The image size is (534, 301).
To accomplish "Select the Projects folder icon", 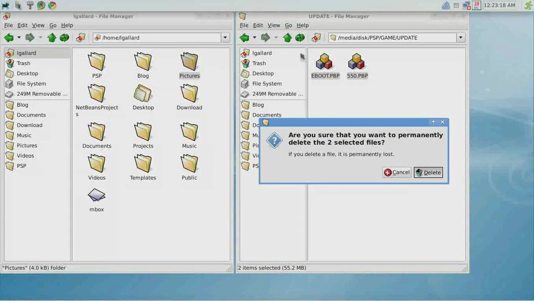I will 143,132.
